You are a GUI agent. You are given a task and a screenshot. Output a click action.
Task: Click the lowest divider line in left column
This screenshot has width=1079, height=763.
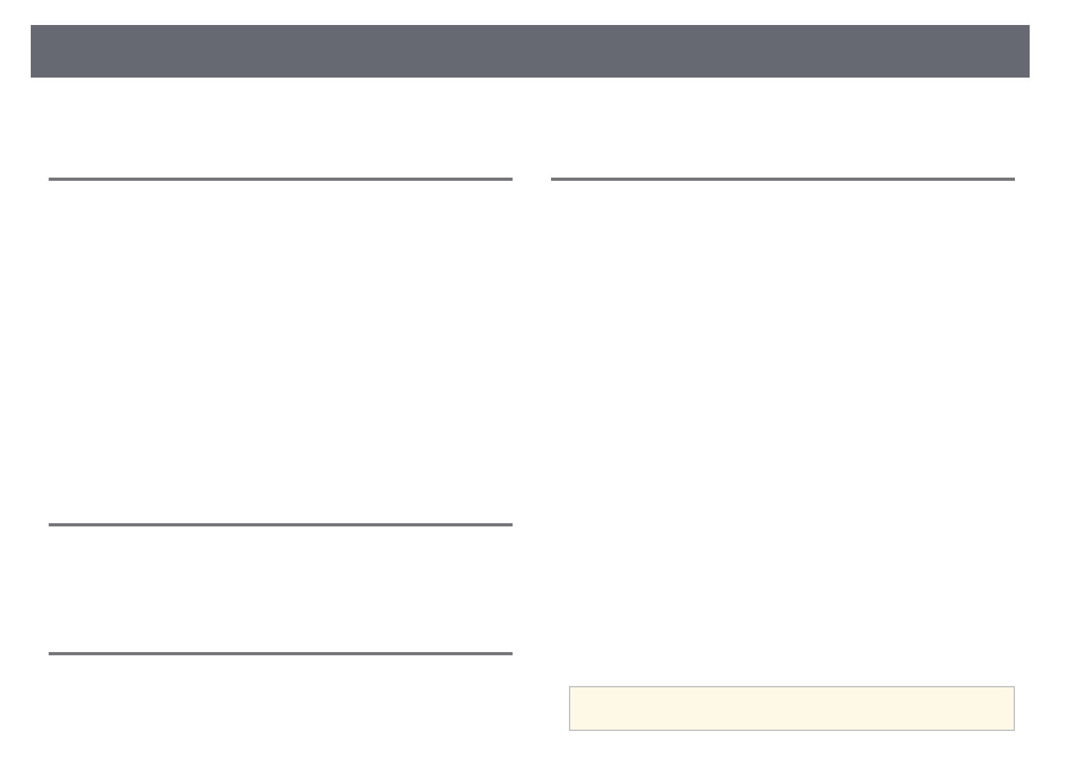point(280,653)
